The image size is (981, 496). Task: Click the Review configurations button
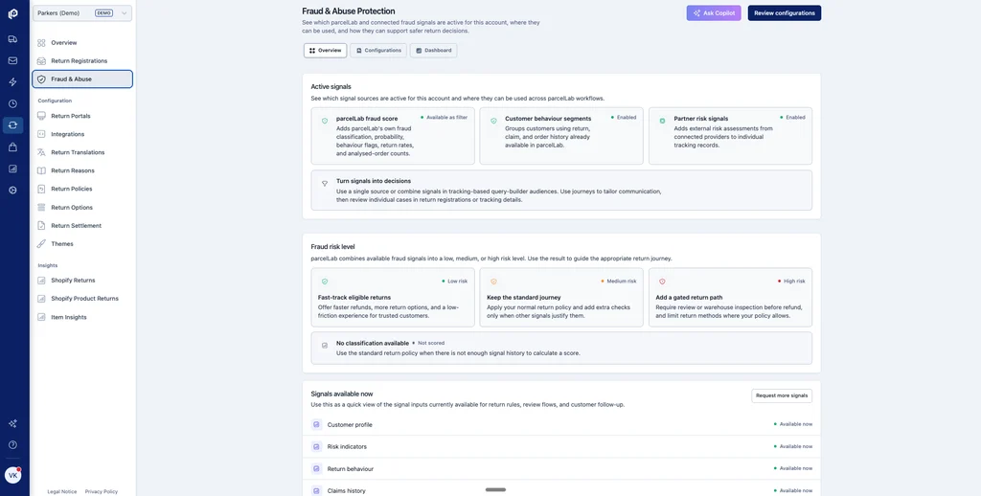[785, 13]
